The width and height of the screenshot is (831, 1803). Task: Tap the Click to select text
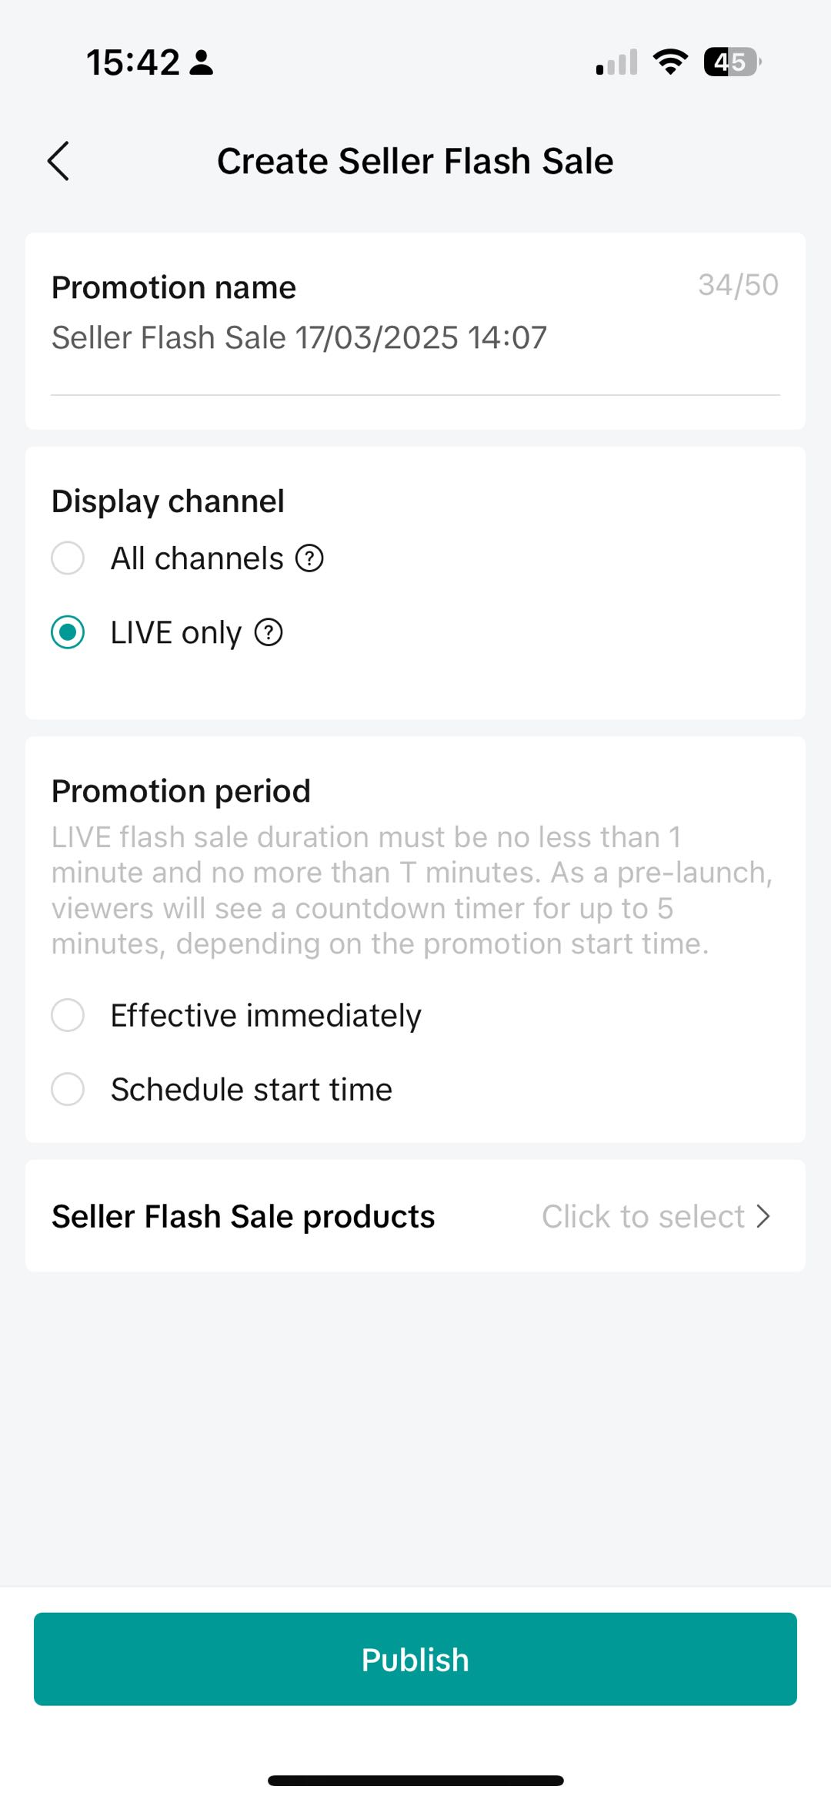click(x=642, y=1216)
